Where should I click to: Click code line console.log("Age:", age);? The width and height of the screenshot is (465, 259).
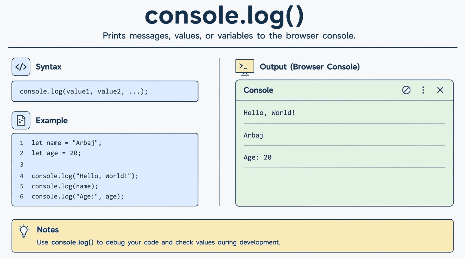click(x=78, y=197)
